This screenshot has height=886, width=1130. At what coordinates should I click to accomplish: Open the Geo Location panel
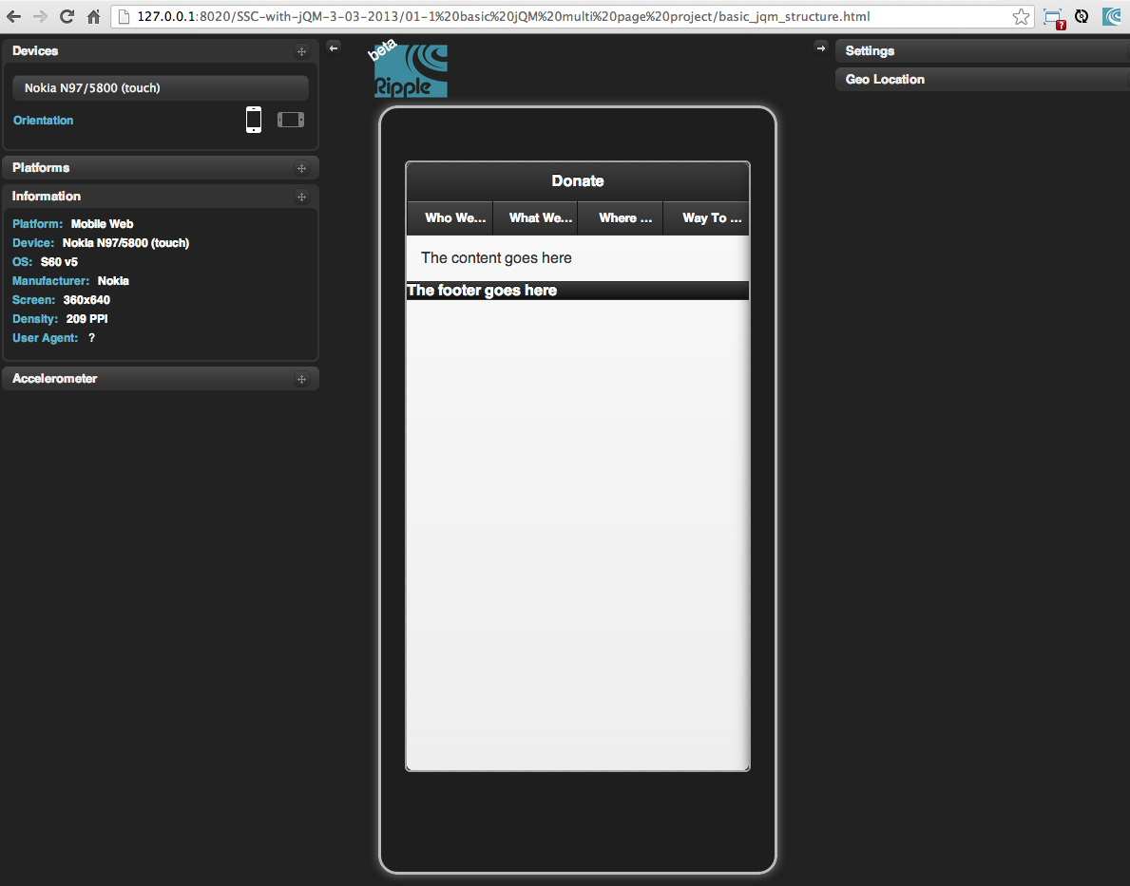(x=979, y=80)
